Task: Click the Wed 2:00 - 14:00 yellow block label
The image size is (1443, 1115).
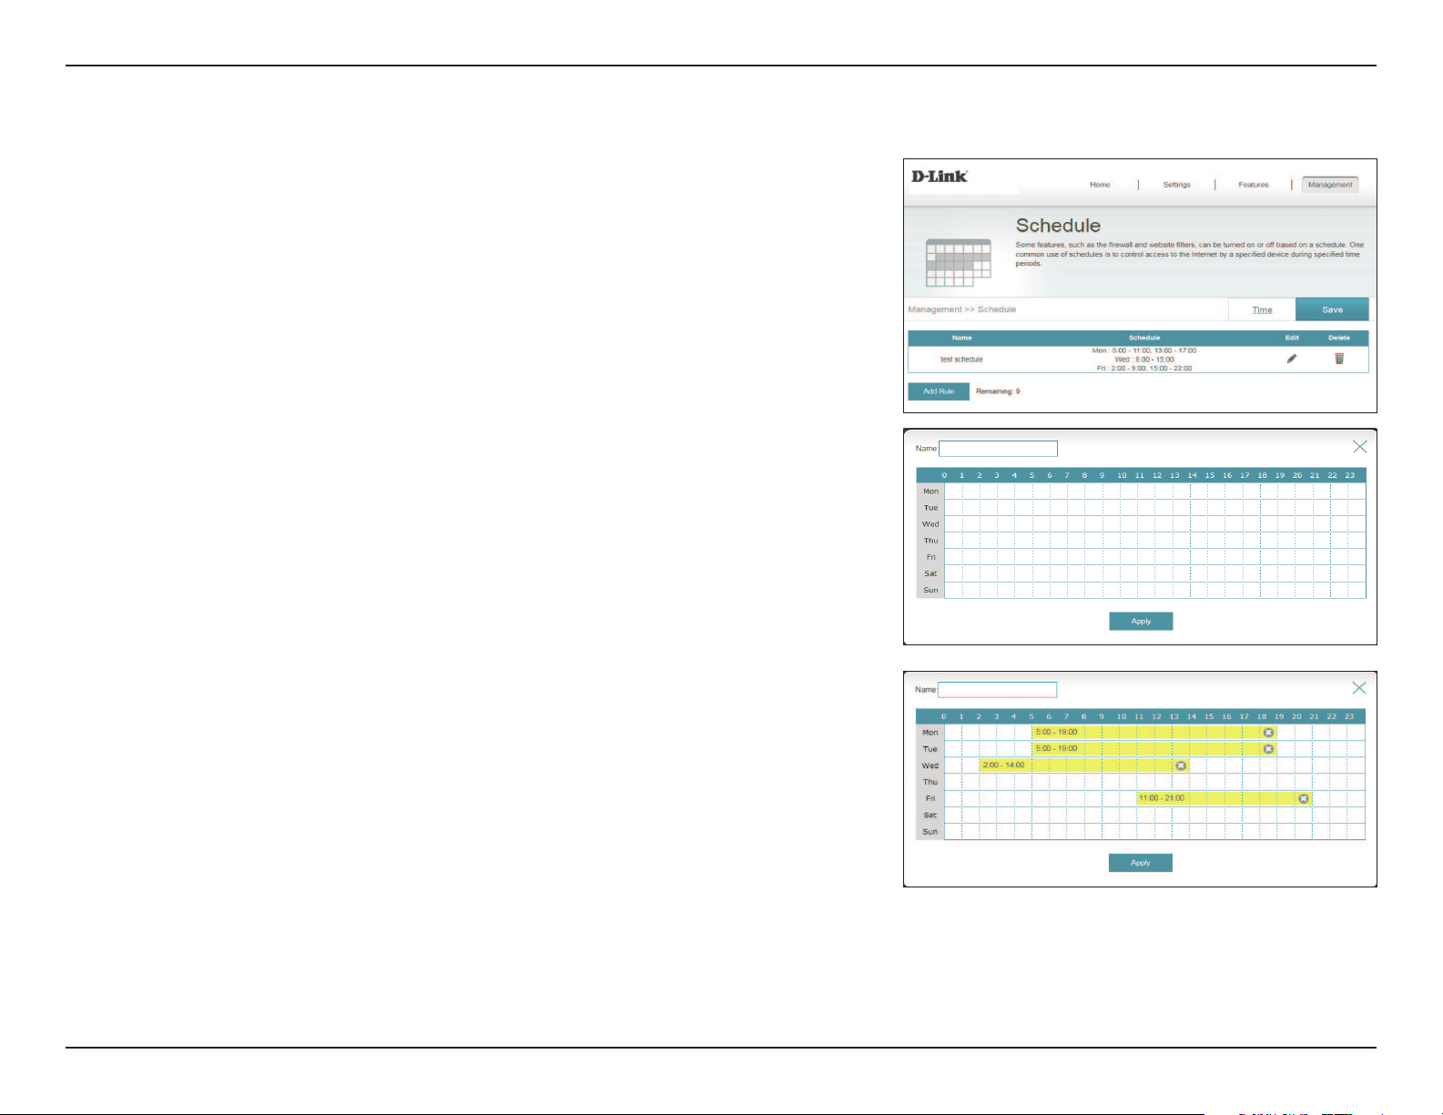Action: [1003, 765]
